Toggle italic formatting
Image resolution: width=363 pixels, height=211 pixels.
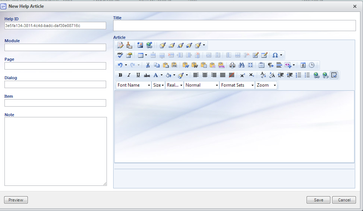[129, 75]
